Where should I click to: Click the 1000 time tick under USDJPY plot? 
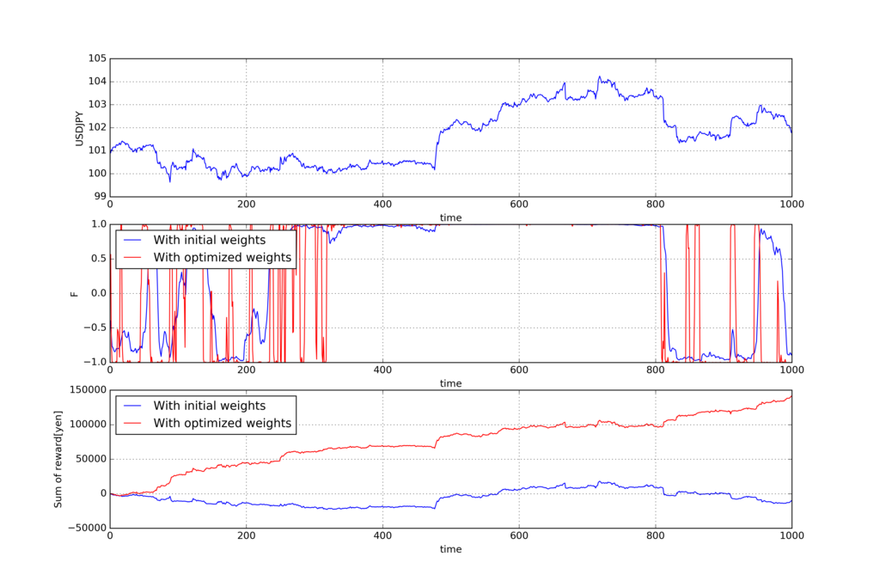click(x=791, y=205)
